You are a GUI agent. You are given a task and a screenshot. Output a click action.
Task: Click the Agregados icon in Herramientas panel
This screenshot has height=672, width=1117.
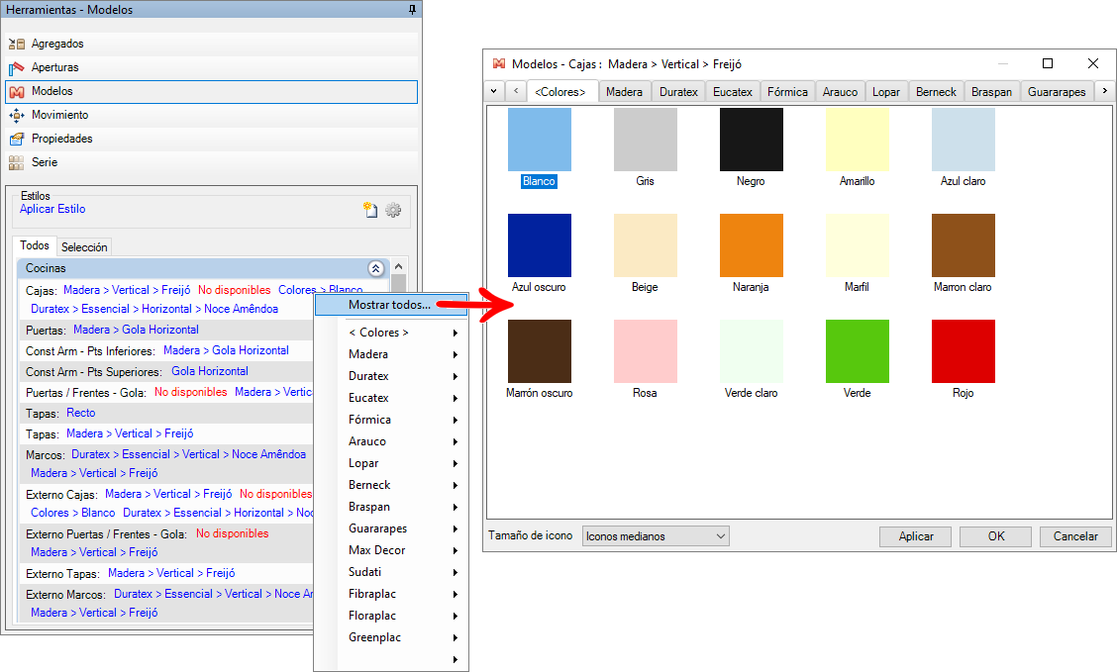click(17, 45)
